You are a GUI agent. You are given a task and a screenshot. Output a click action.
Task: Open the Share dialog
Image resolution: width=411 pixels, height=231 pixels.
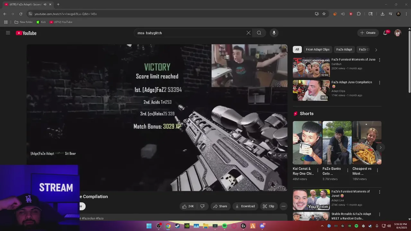click(220, 206)
